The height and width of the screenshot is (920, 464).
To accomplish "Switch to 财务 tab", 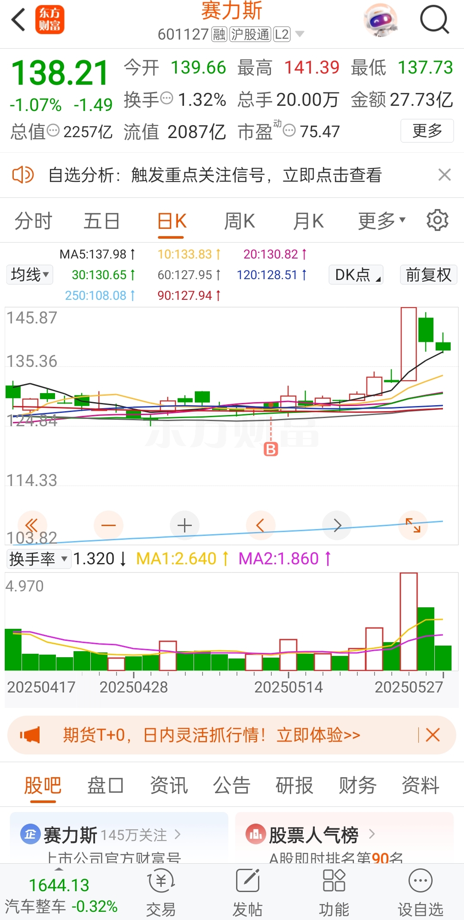I will click(x=357, y=785).
